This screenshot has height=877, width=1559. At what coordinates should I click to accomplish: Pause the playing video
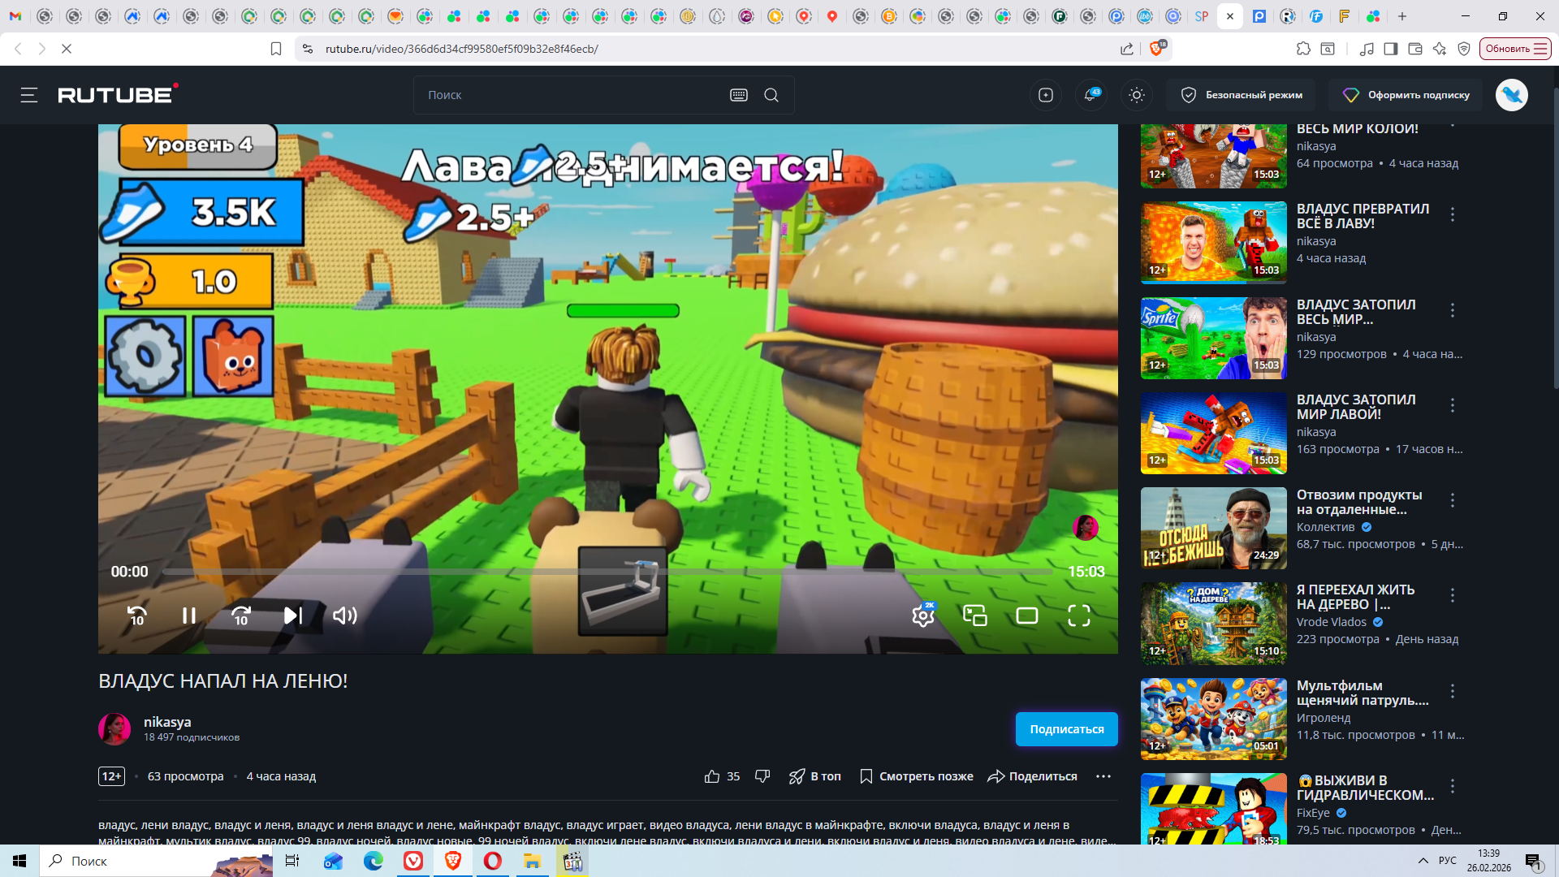pos(189,616)
